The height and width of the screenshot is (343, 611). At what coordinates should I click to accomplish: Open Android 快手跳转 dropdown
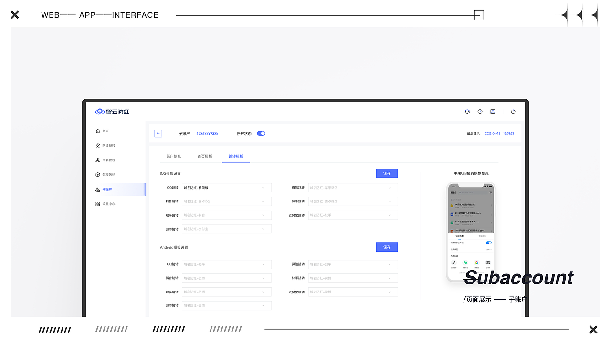(353, 278)
